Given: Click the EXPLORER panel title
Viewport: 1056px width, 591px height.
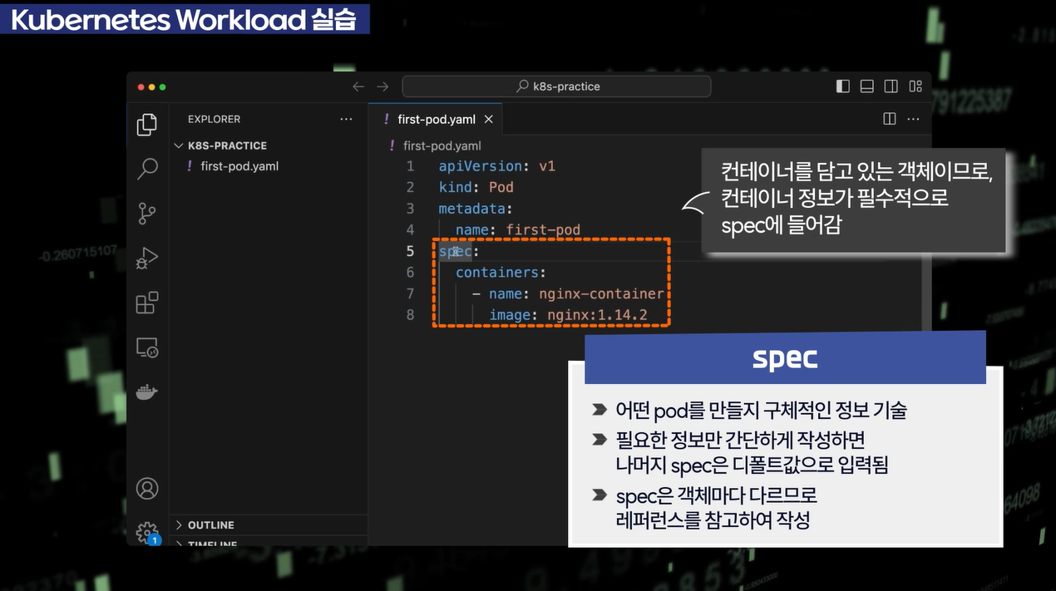Looking at the screenshot, I should [x=214, y=119].
